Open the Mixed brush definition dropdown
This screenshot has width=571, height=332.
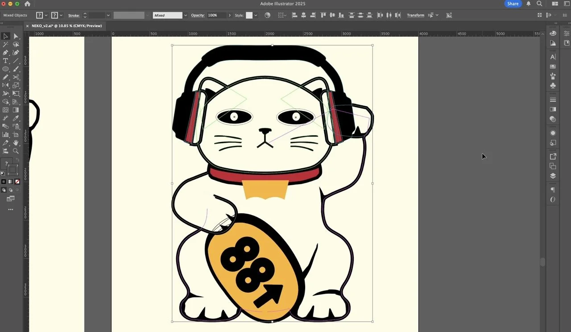pyautogui.click(x=185, y=15)
